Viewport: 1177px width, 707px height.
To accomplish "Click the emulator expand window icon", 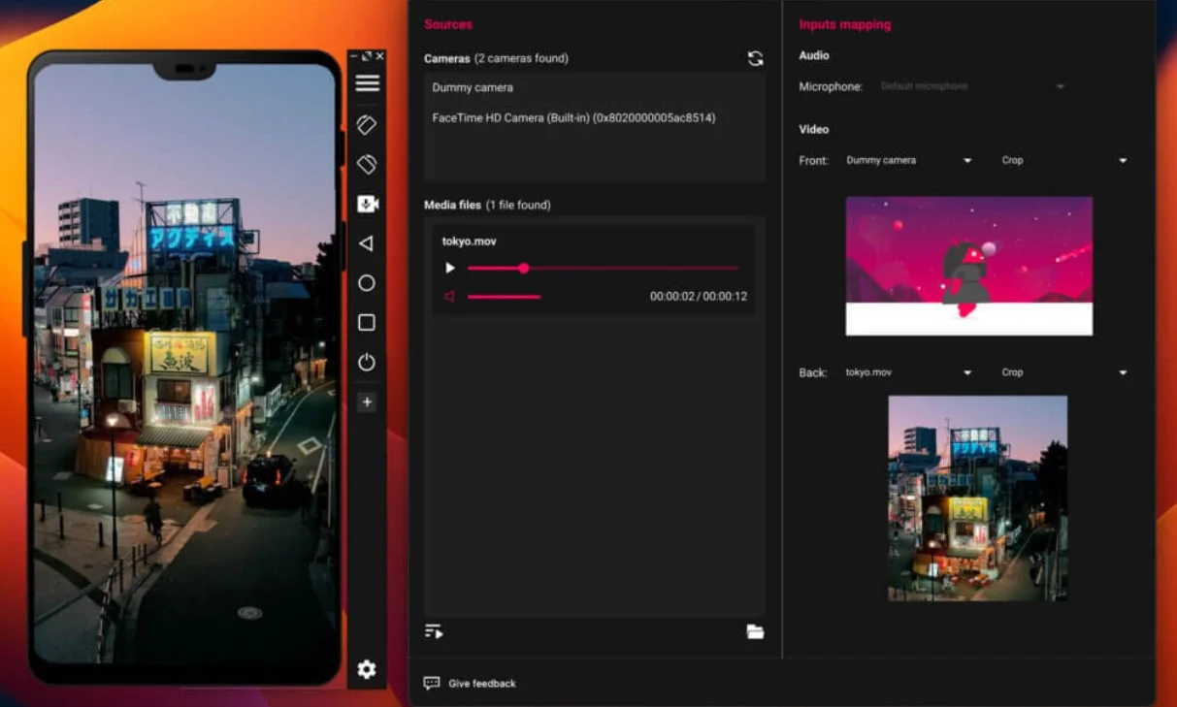I will [367, 56].
